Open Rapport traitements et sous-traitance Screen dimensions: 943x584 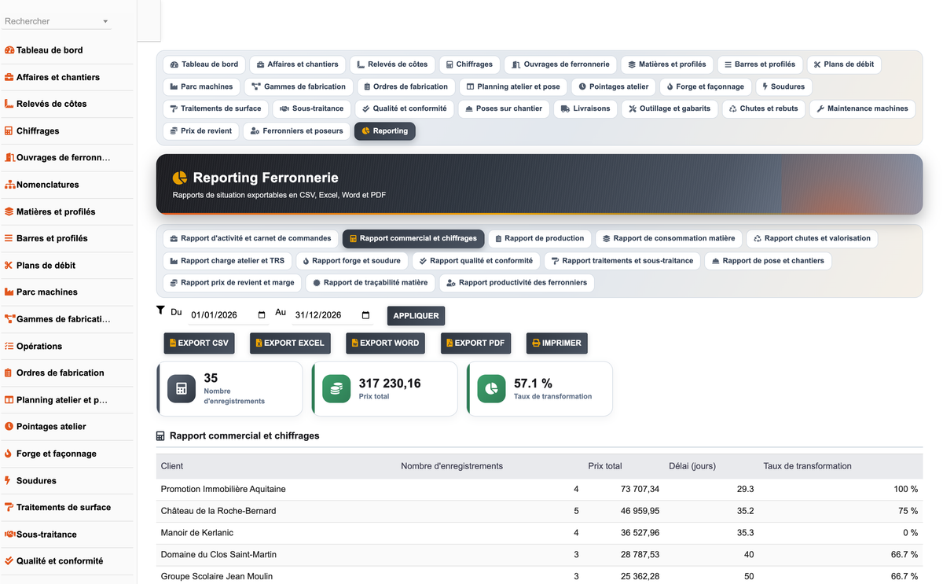pyautogui.click(x=622, y=260)
